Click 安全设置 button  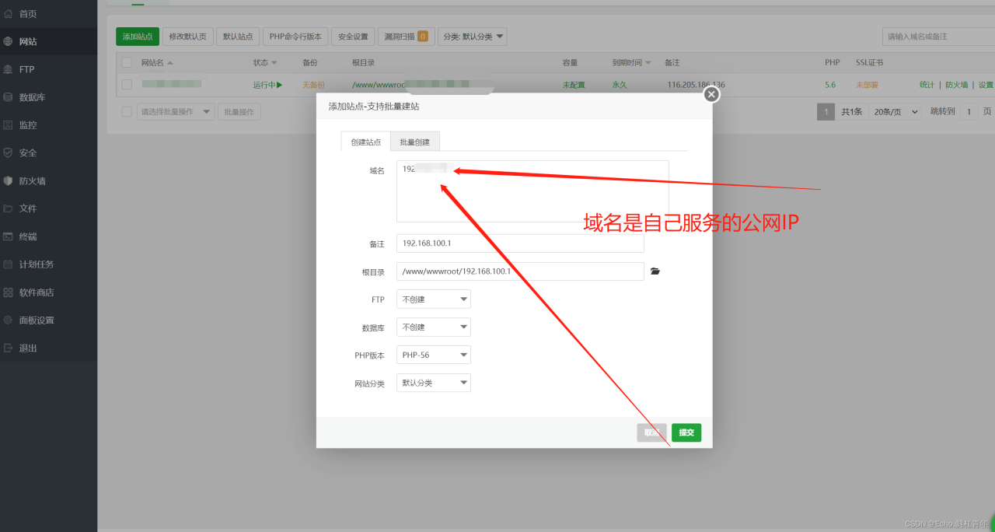353,37
